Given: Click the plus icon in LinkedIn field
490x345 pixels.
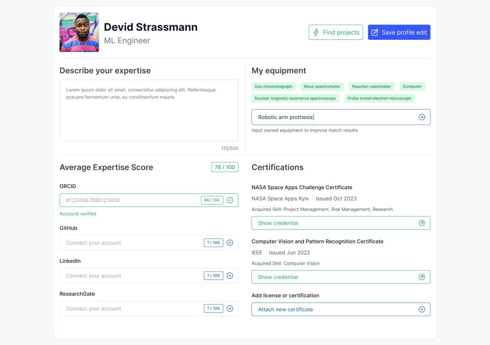Looking at the screenshot, I should 230,276.
